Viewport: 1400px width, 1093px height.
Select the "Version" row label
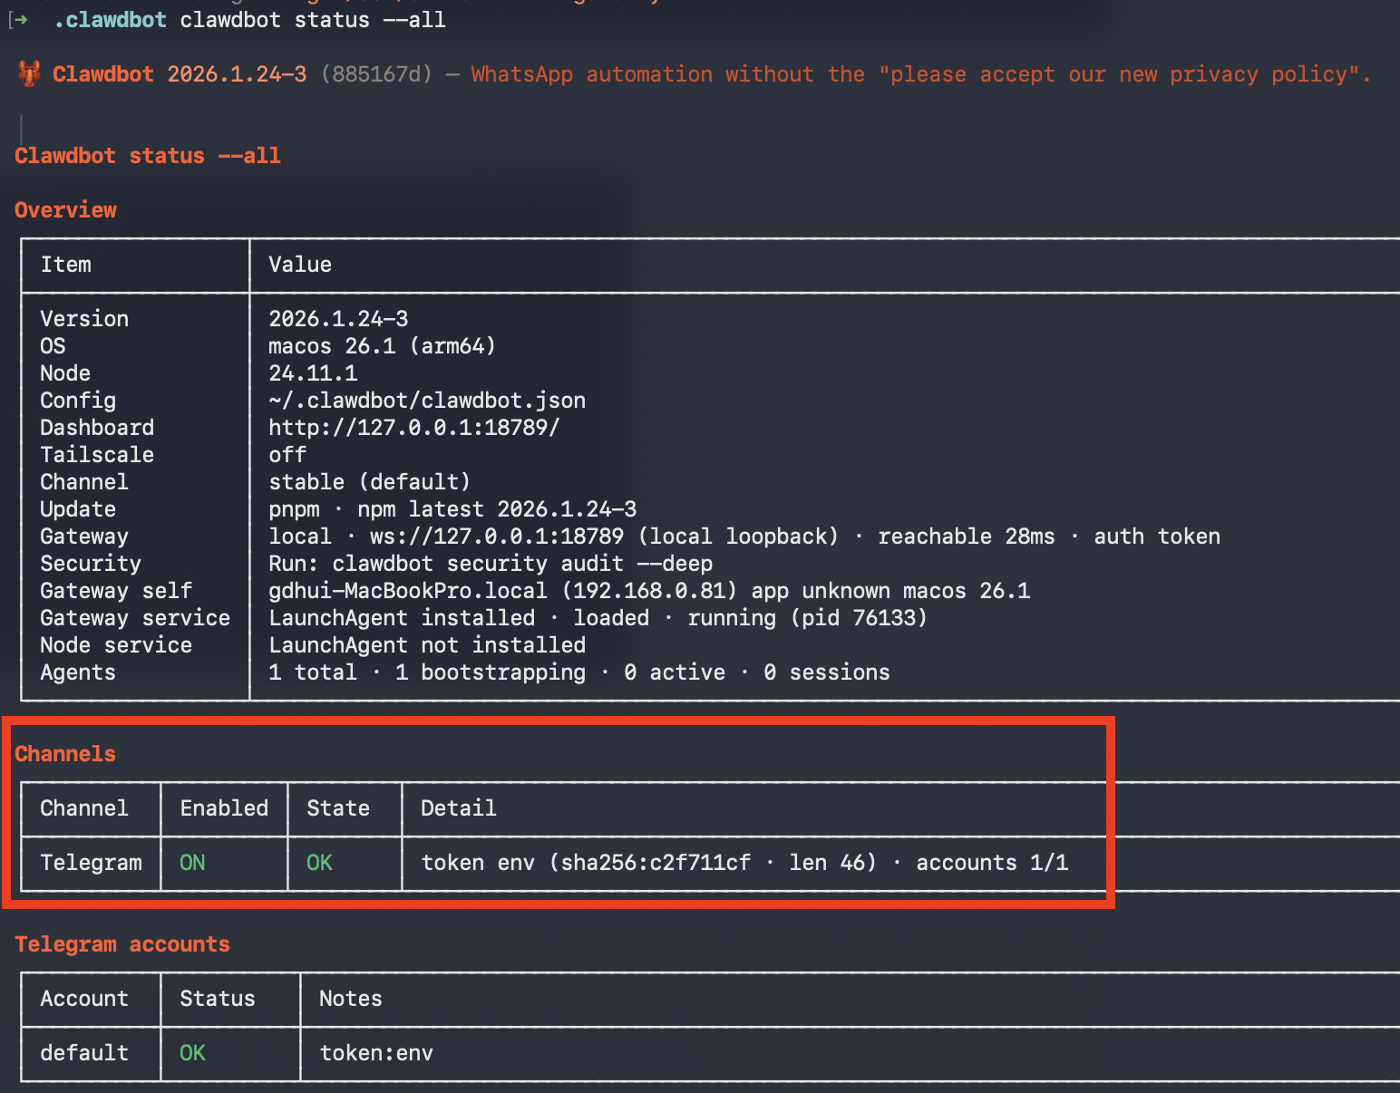84,319
